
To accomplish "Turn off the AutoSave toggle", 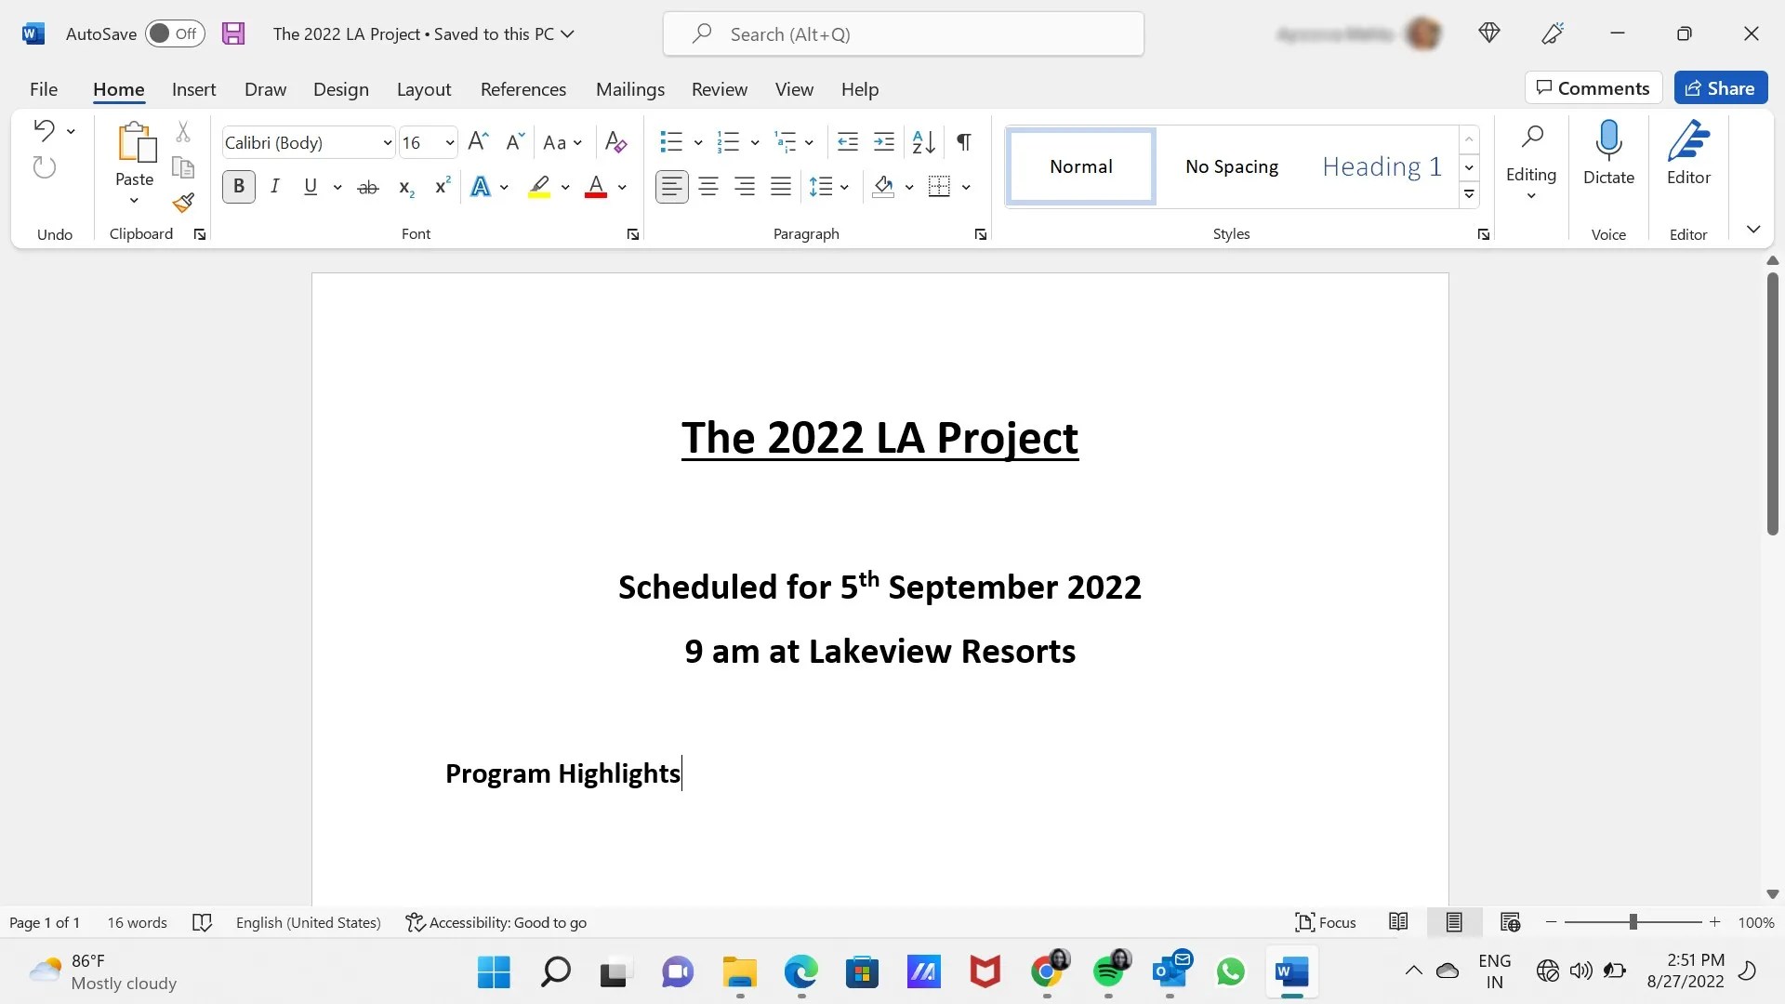I will [173, 33].
